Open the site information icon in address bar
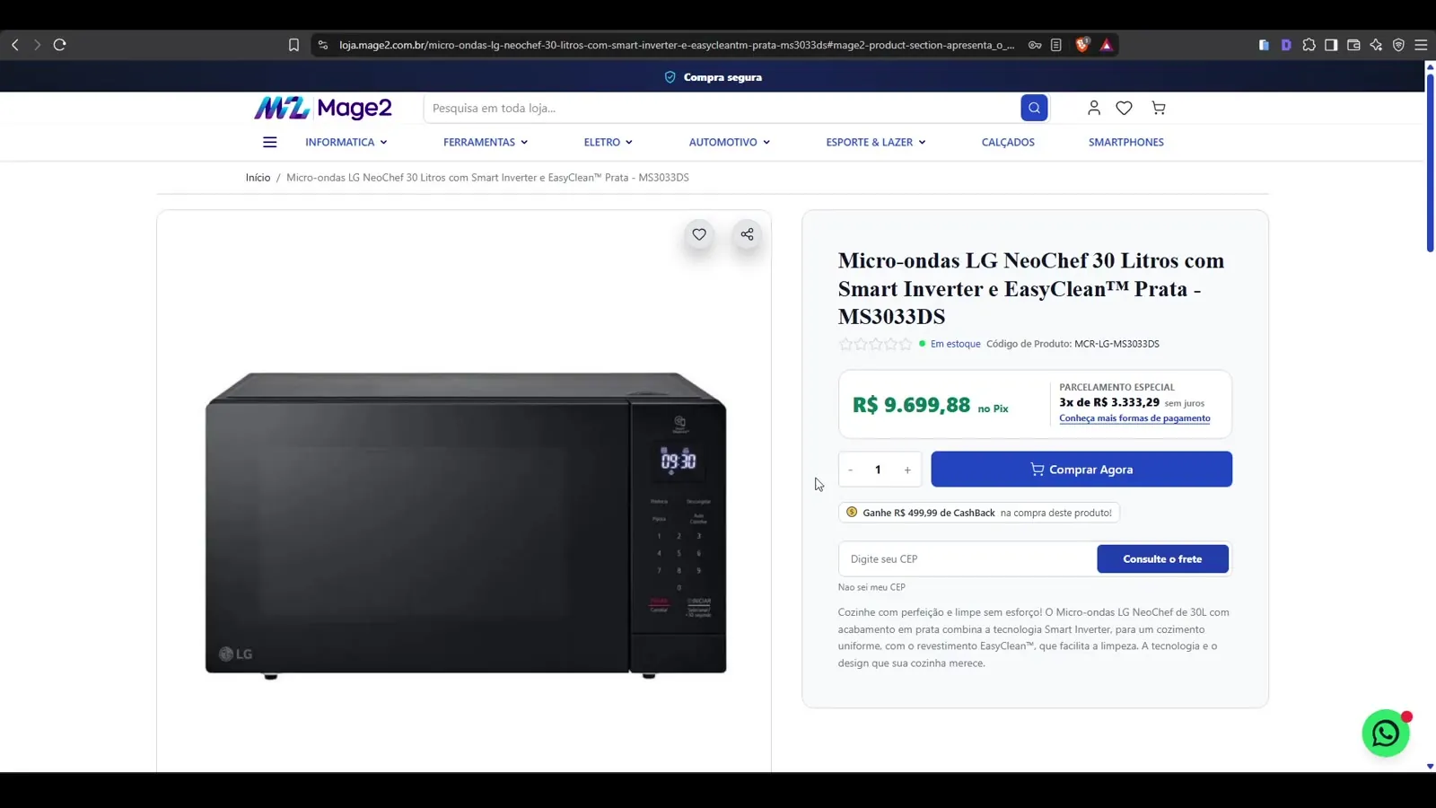The width and height of the screenshot is (1436, 808). [323, 45]
